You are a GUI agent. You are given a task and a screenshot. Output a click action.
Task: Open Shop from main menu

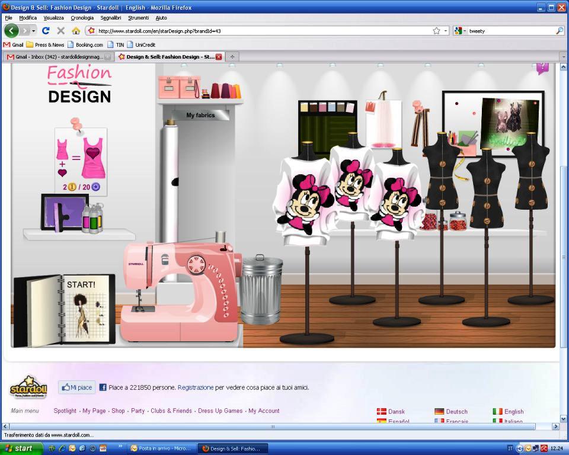pos(118,411)
